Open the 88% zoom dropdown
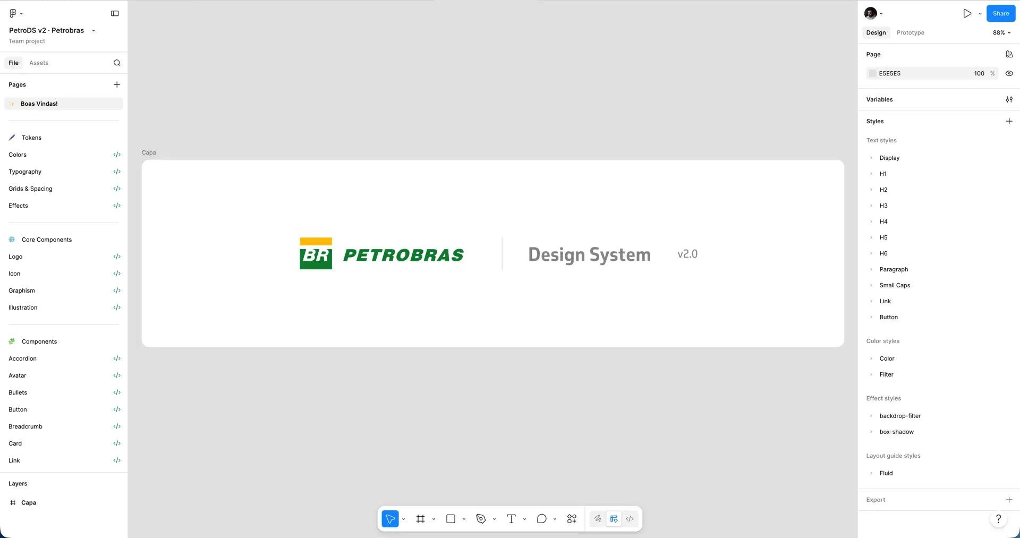 coord(1001,32)
